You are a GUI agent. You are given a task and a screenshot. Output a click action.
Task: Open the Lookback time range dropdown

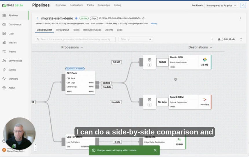coord(221,6)
